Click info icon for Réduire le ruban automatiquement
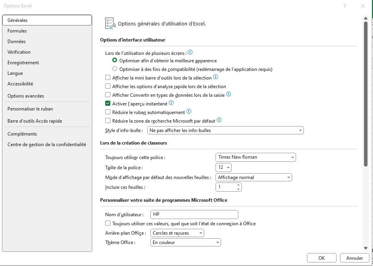 click(188, 112)
